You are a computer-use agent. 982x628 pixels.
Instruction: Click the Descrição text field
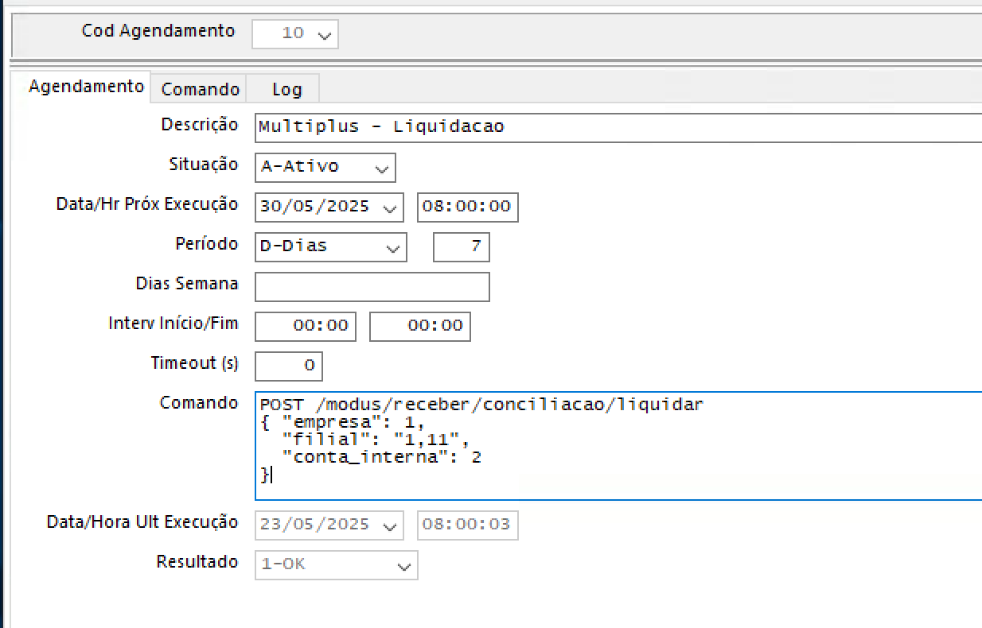[x=618, y=127]
